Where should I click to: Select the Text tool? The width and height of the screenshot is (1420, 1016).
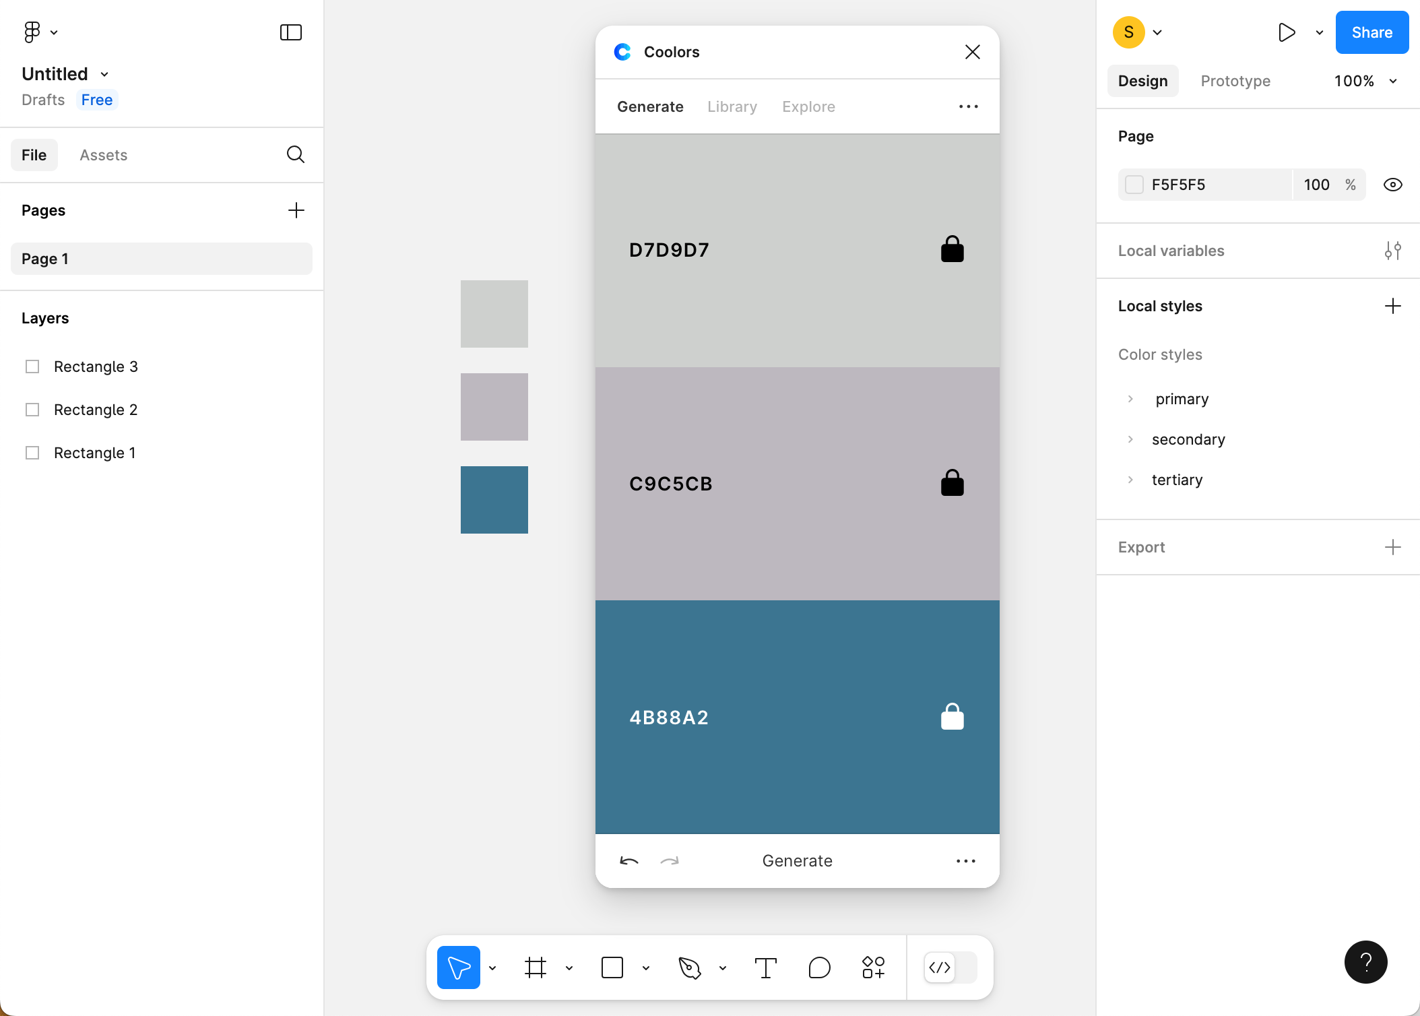coord(765,968)
